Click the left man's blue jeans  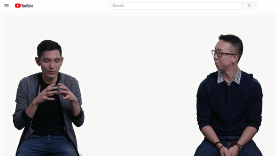[47, 146]
